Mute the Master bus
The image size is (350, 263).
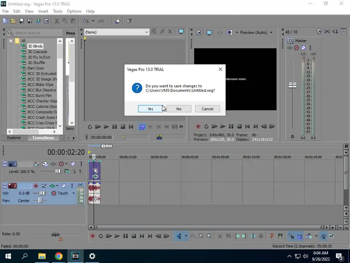(x=304, y=48)
